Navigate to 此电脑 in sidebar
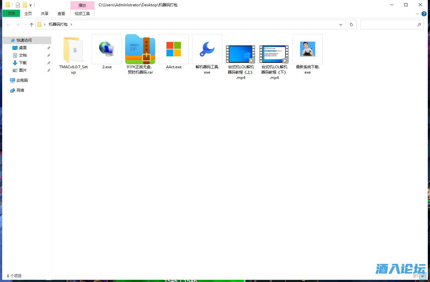The image size is (430, 282). coord(22,80)
